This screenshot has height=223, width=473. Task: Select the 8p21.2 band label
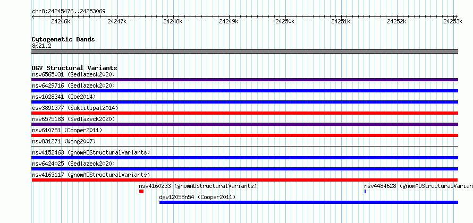coord(41,46)
